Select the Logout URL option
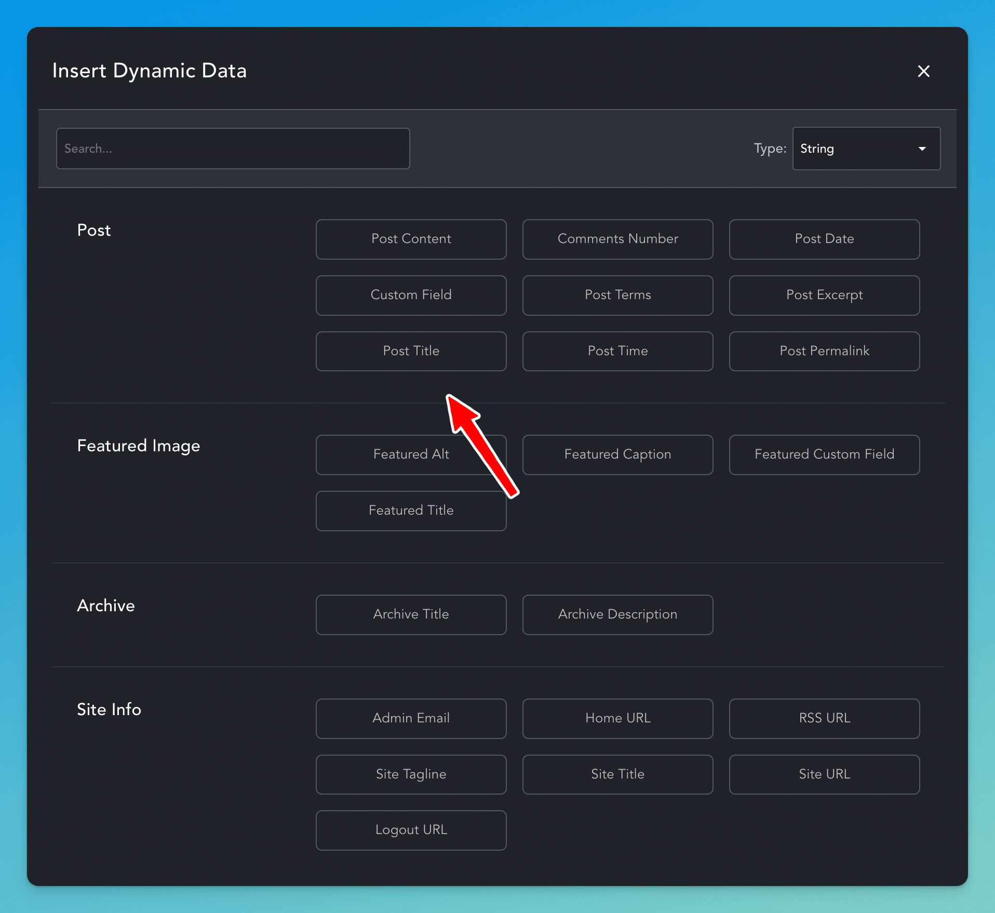995x913 pixels. pos(411,830)
